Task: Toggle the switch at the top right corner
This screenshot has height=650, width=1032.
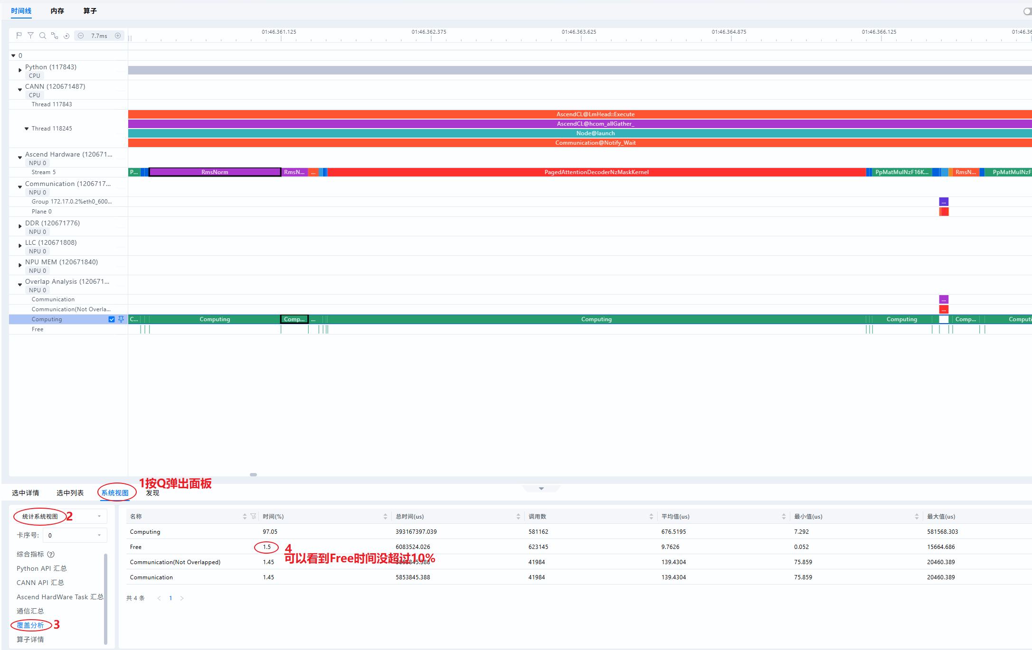Action: pos(1027,11)
